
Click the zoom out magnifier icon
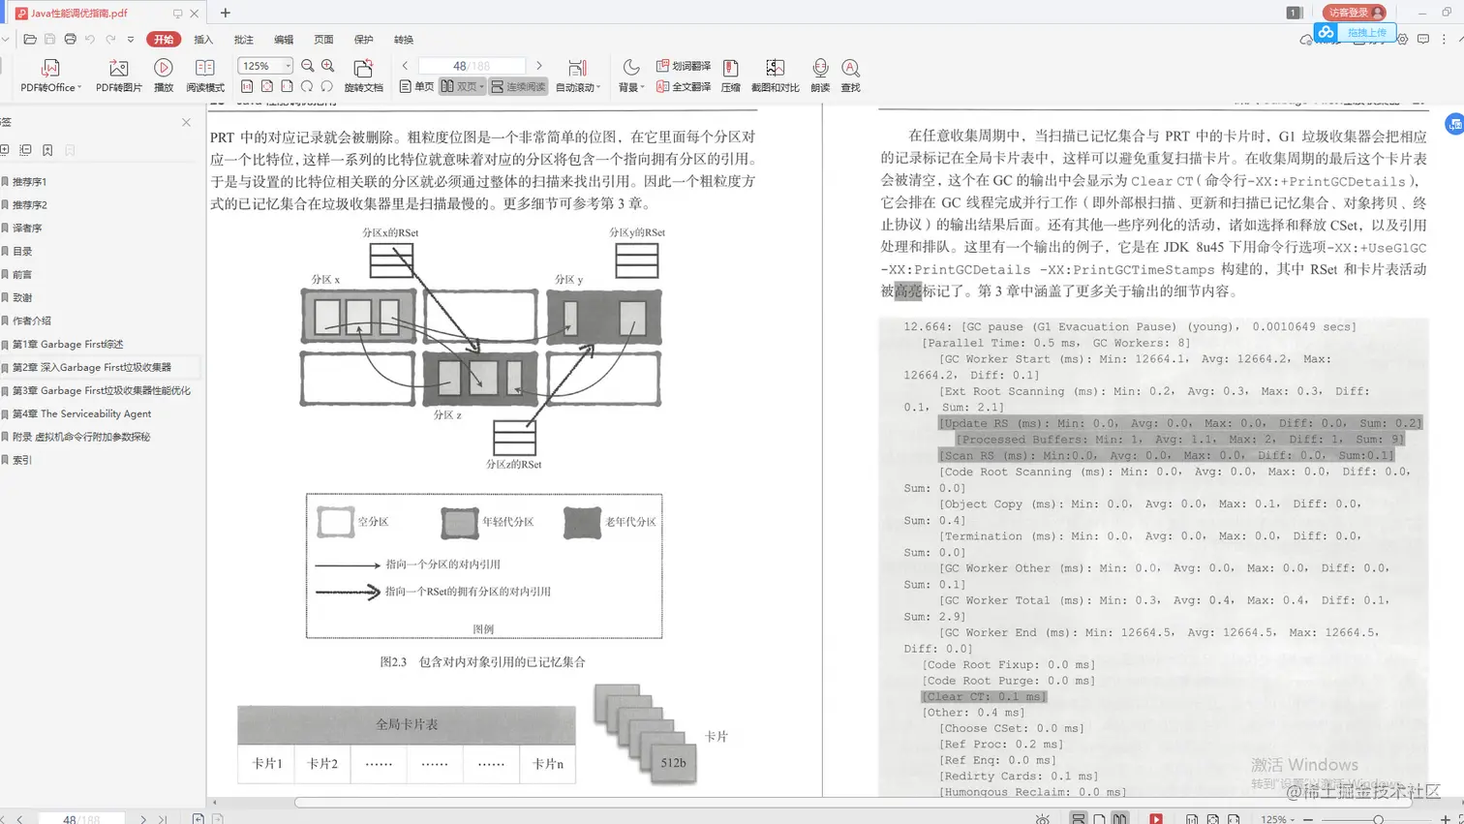(307, 66)
